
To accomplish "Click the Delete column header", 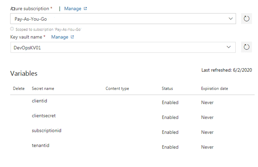I will (19, 89).
